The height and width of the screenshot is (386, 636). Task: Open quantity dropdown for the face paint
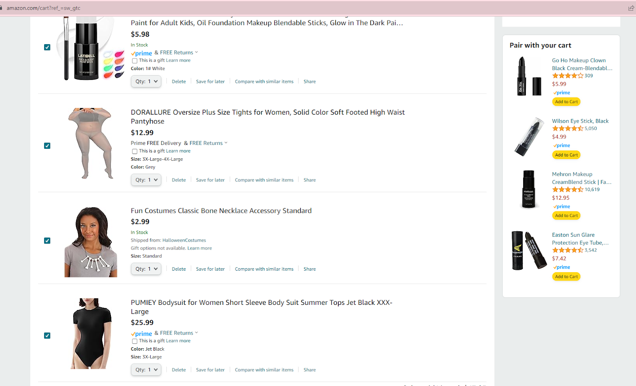coord(146,82)
